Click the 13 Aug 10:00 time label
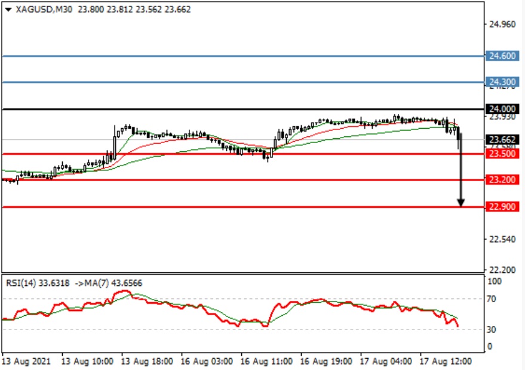The width and height of the screenshot is (525, 370). [87, 361]
